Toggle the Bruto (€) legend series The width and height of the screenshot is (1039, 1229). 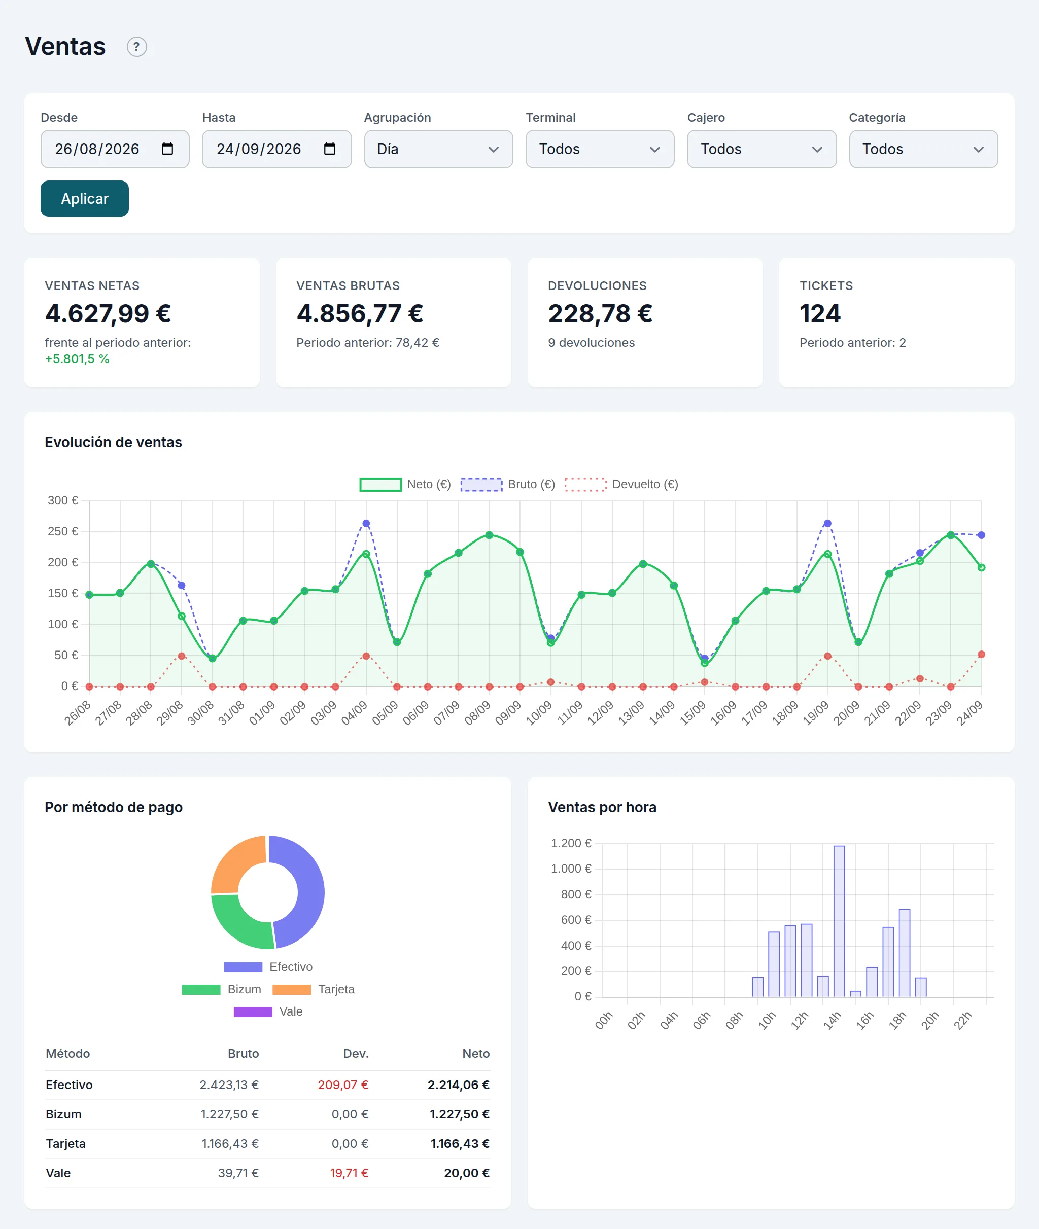508,484
